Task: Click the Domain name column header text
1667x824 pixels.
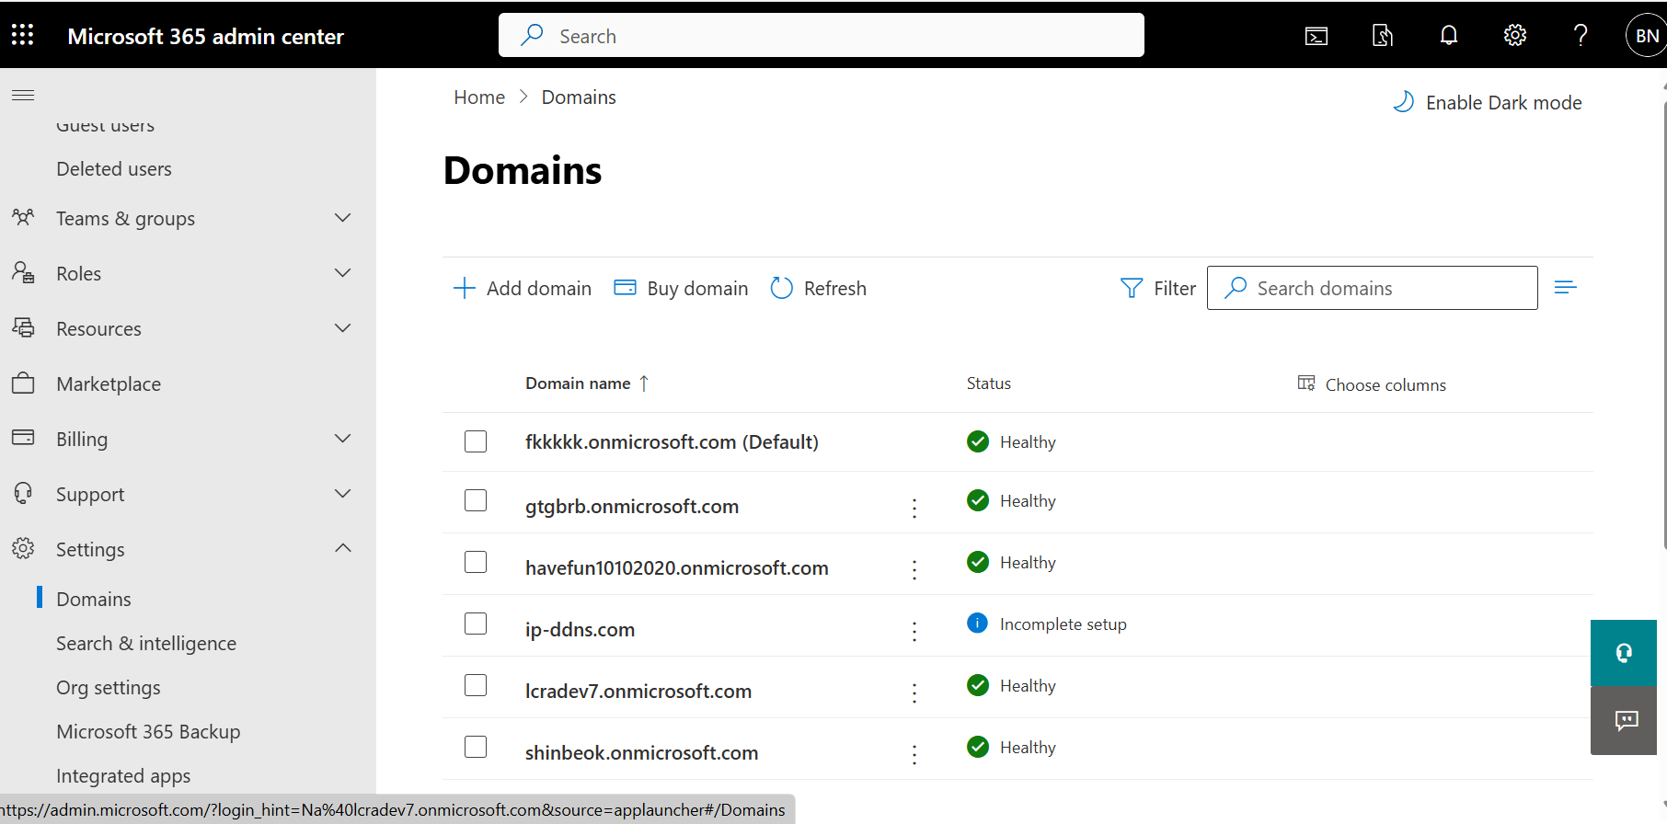Action: tap(578, 383)
